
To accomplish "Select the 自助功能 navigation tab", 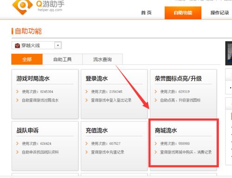I will click(x=183, y=13).
